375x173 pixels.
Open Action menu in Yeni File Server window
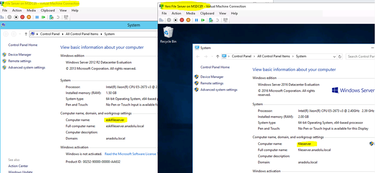tap(176, 13)
